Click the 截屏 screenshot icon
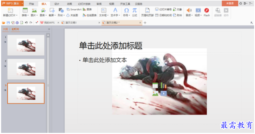The width and height of the screenshot is (255, 134). click(52, 10)
